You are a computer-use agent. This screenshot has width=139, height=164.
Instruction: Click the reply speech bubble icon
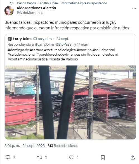pyautogui.click(x=8, y=157)
